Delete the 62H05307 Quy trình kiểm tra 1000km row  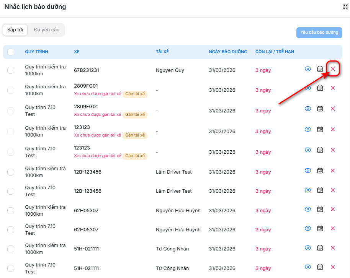pyautogui.click(x=332, y=209)
